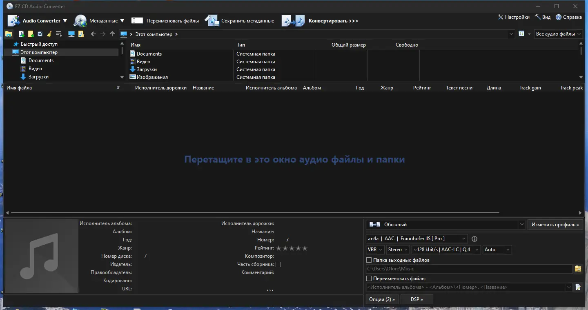The image size is (588, 310).
Task: Go up one folder level
Action: pyautogui.click(x=112, y=34)
